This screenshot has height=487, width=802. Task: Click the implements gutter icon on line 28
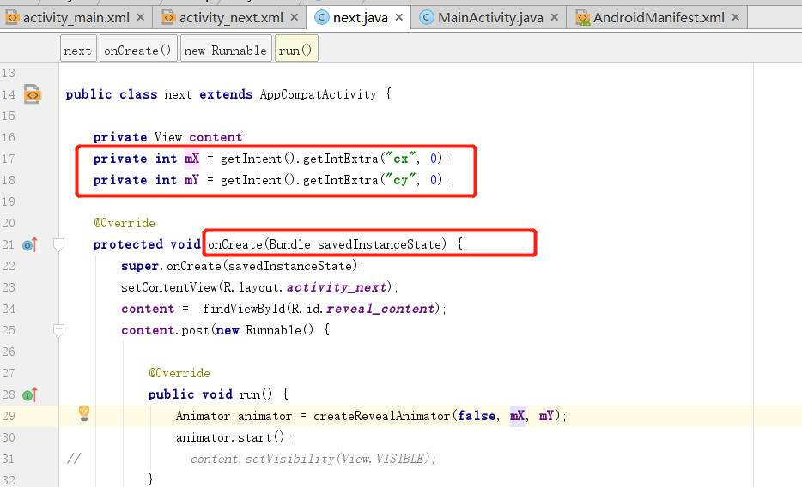coord(30,394)
